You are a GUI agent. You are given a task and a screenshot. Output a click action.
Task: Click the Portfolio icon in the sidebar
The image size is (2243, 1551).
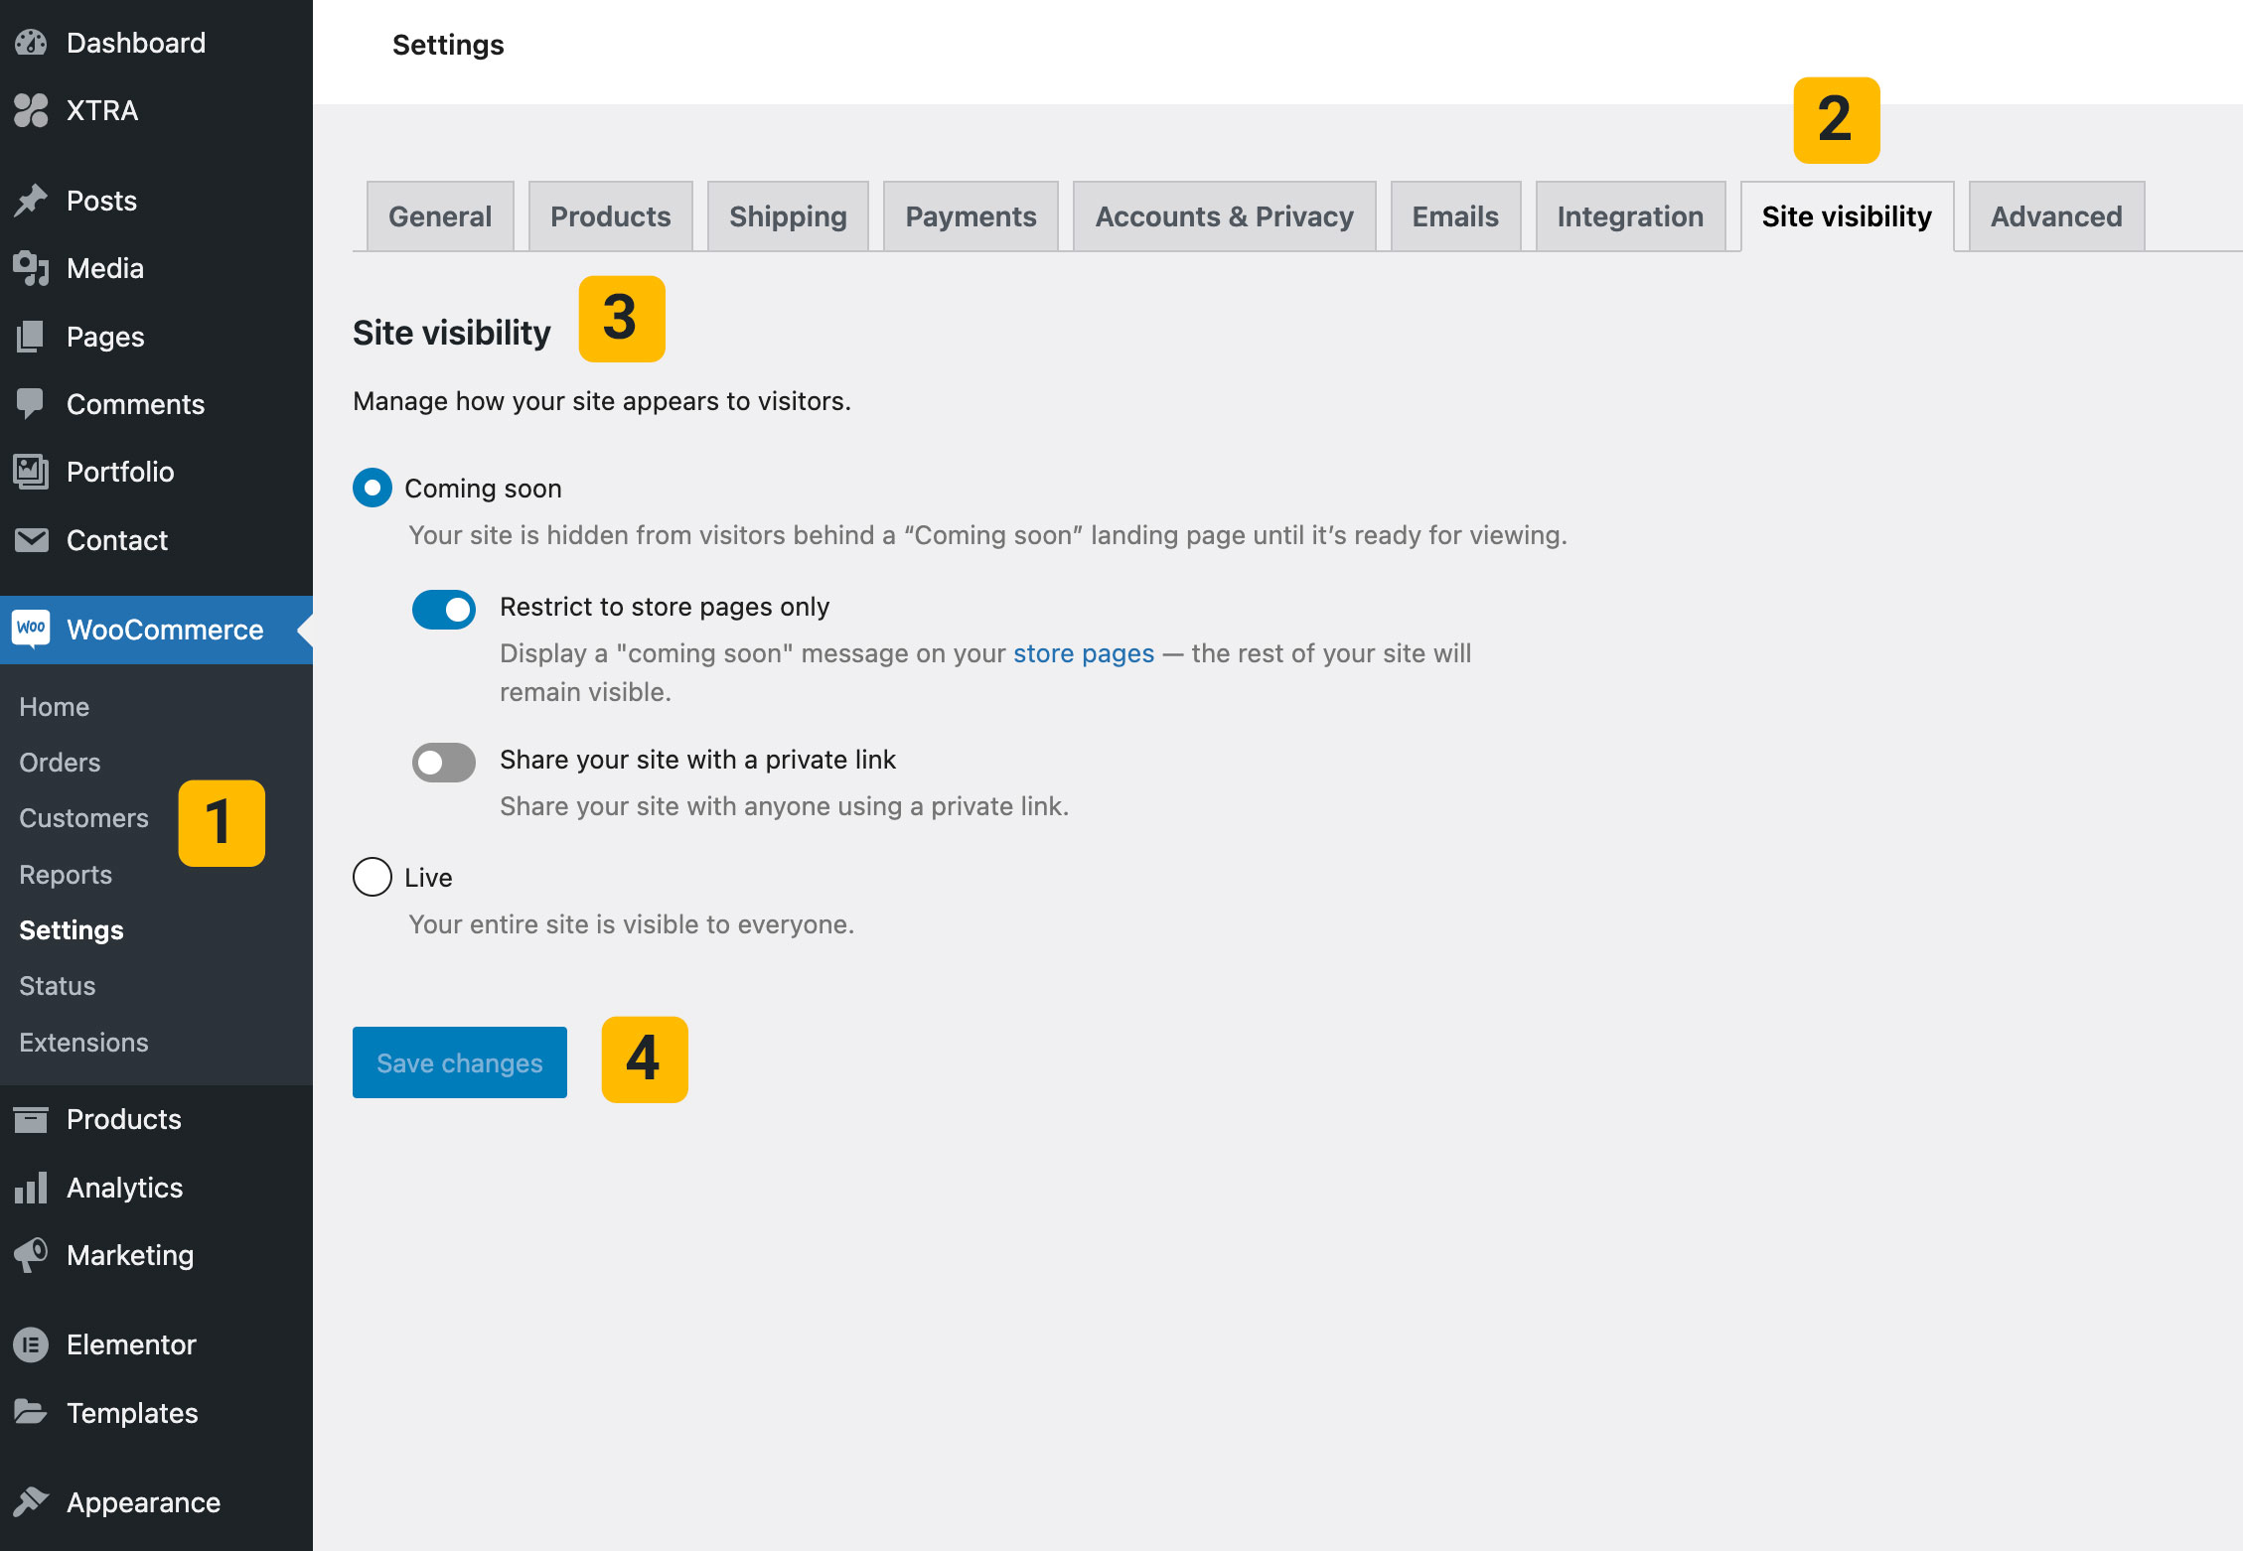tap(31, 472)
